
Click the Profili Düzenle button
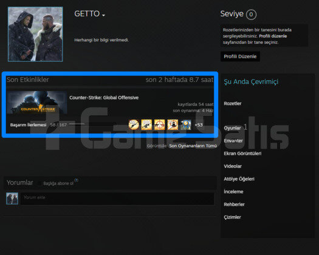point(240,56)
